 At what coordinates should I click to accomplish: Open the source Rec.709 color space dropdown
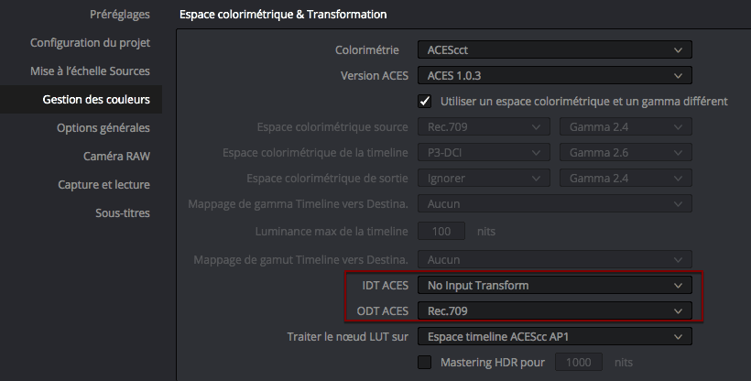(484, 126)
